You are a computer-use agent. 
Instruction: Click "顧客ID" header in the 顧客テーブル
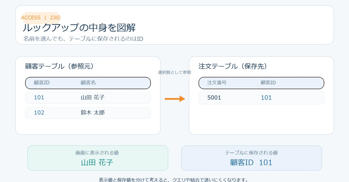pos(42,83)
